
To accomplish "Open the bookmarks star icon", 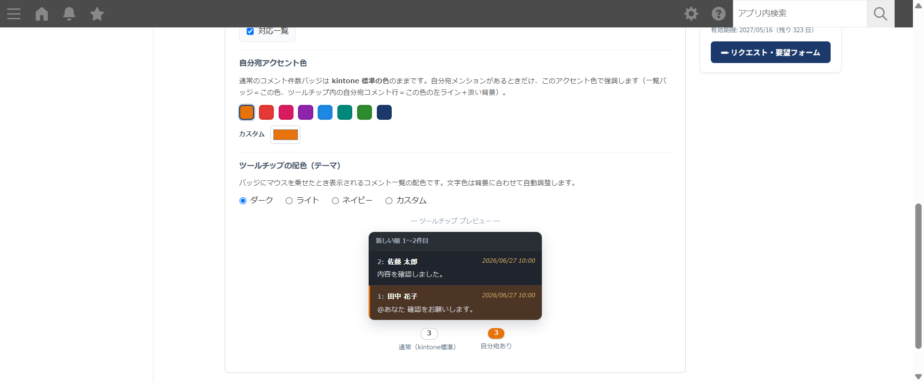I will tap(97, 13).
